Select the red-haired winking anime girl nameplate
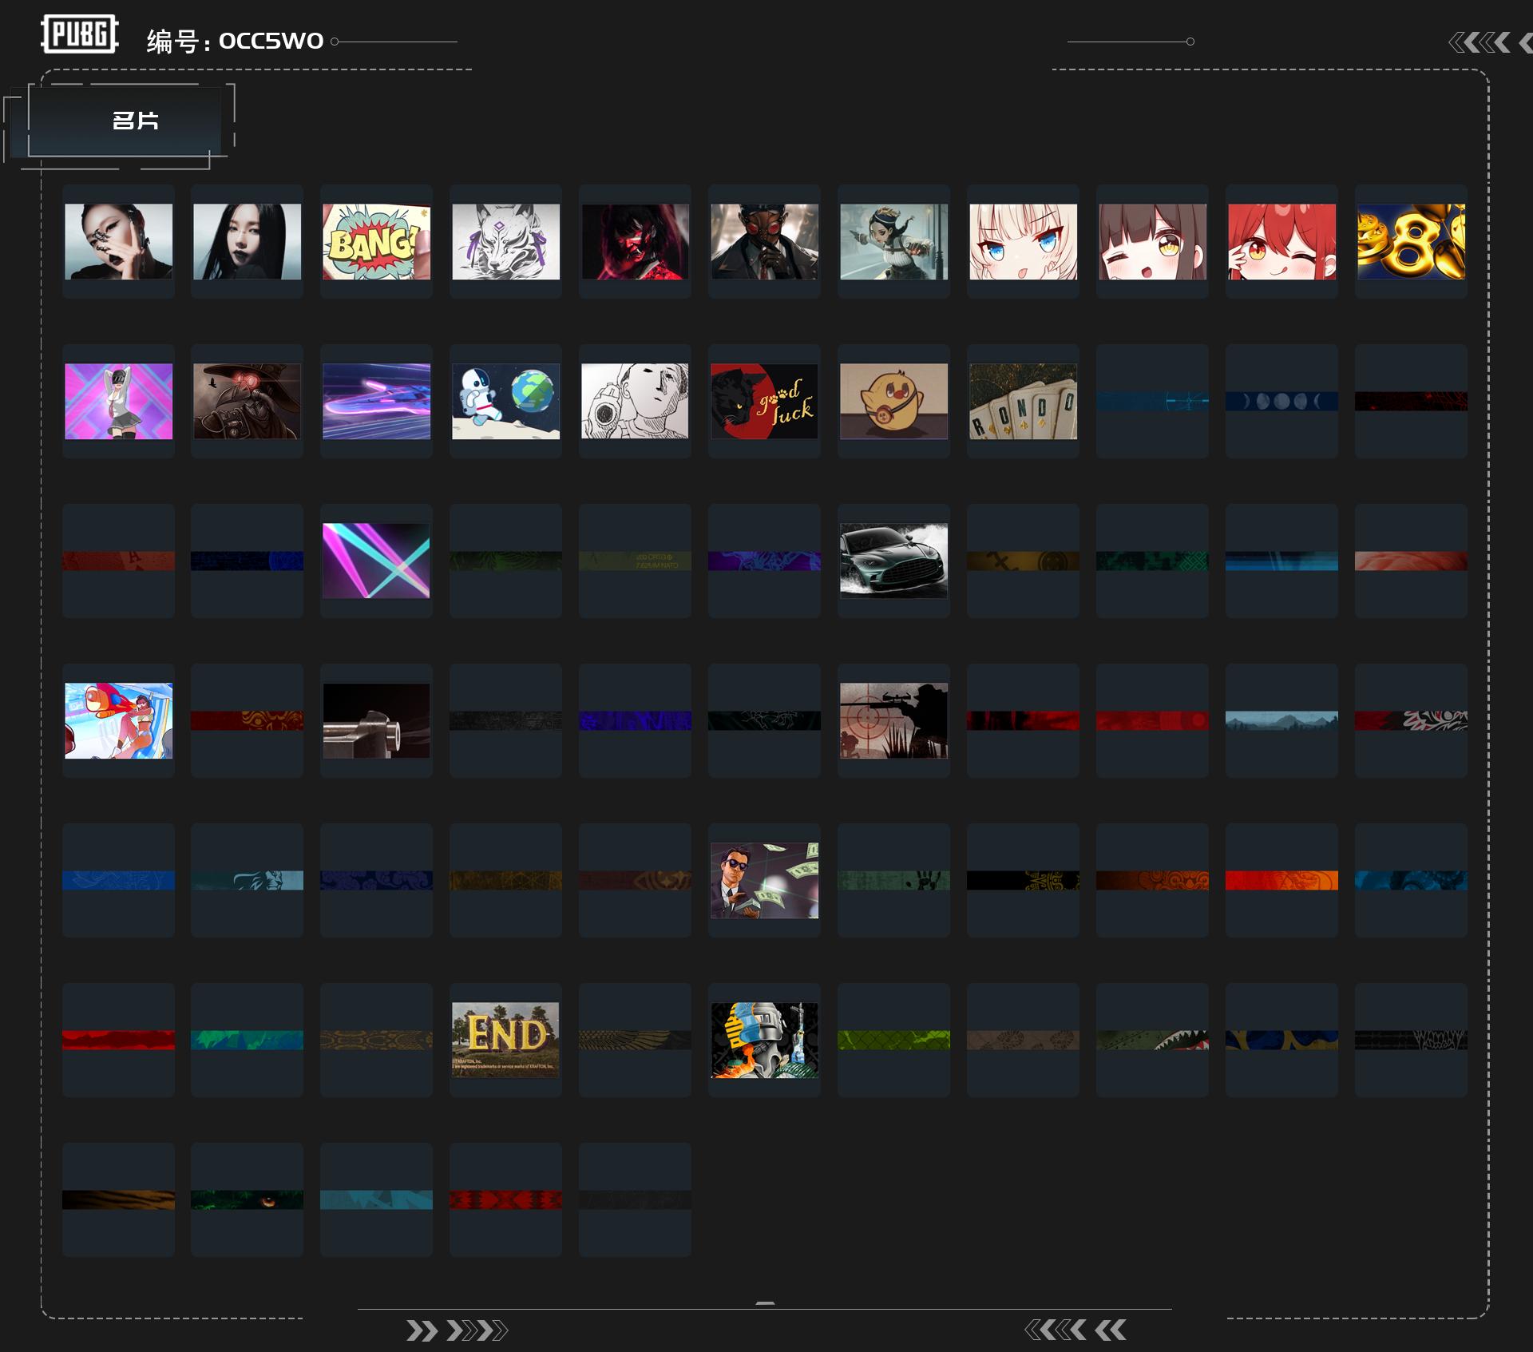The width and height of the screenshot is (1533, 1352). [x=1281, y=241]
